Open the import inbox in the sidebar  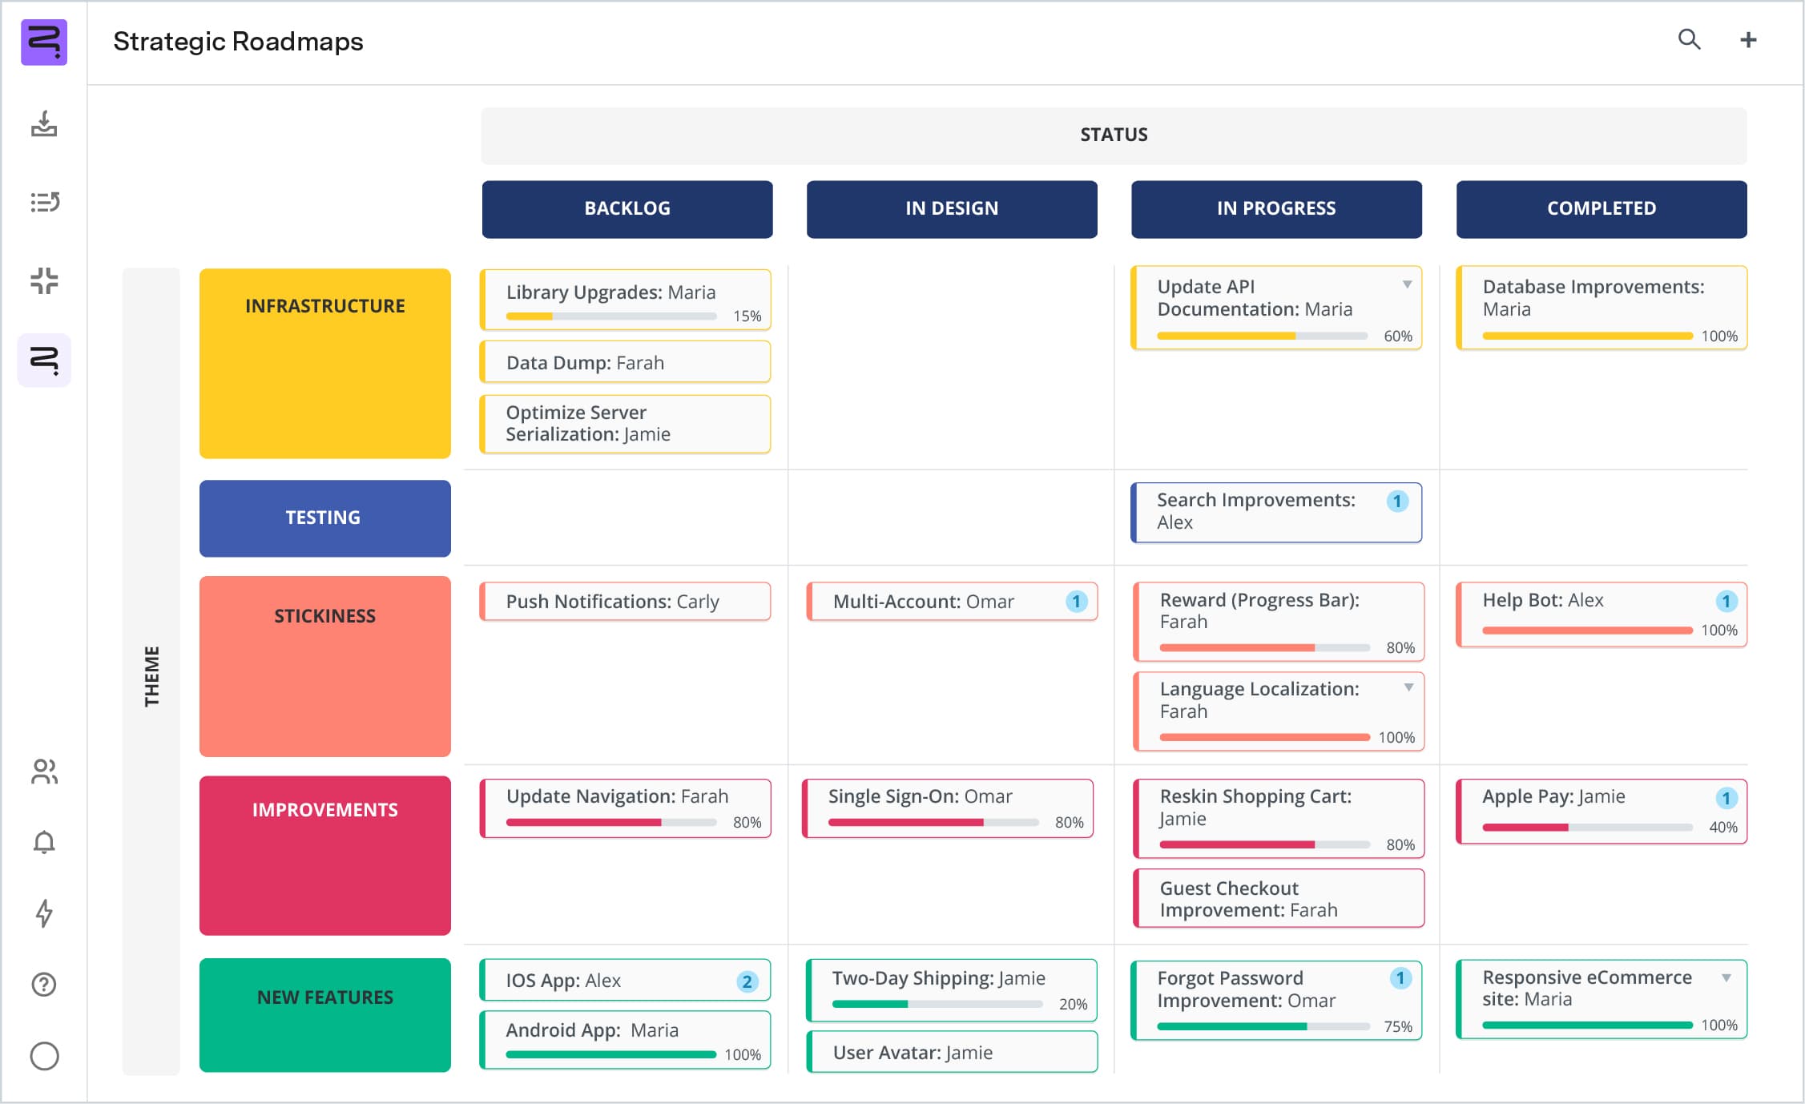coord(44,126)
